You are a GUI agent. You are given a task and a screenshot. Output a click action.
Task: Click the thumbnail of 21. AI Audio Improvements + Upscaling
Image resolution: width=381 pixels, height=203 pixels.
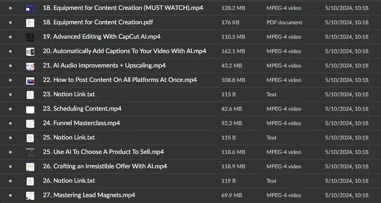click(30, 66)
